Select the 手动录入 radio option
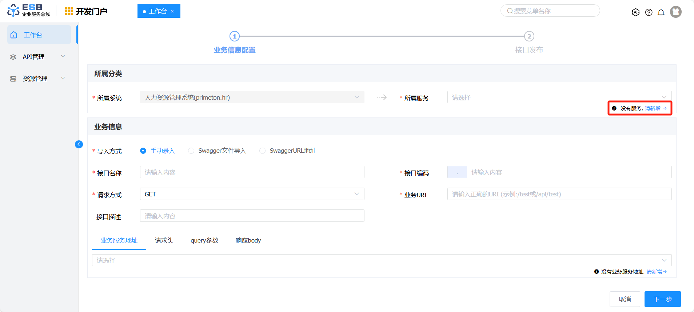Screen dimensions: 694x312 point(143,151)
